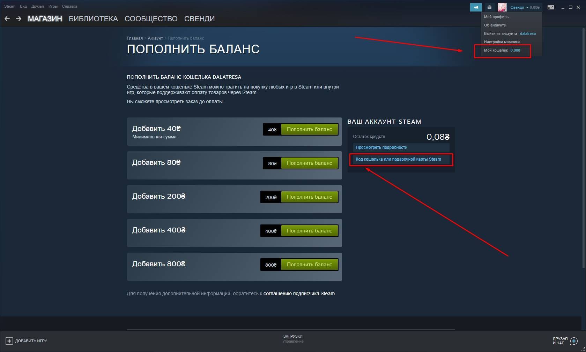Select Мой кошелёк in account menu
The image size is (586, 352).
point(502,50)
